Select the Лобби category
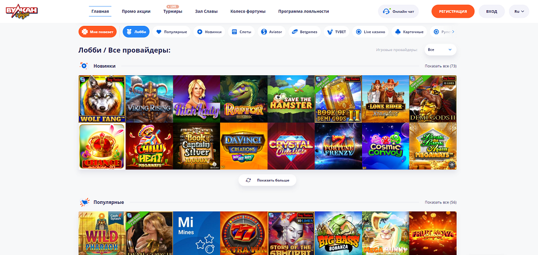Screen dimensions: 538x255 pos(136,32)
